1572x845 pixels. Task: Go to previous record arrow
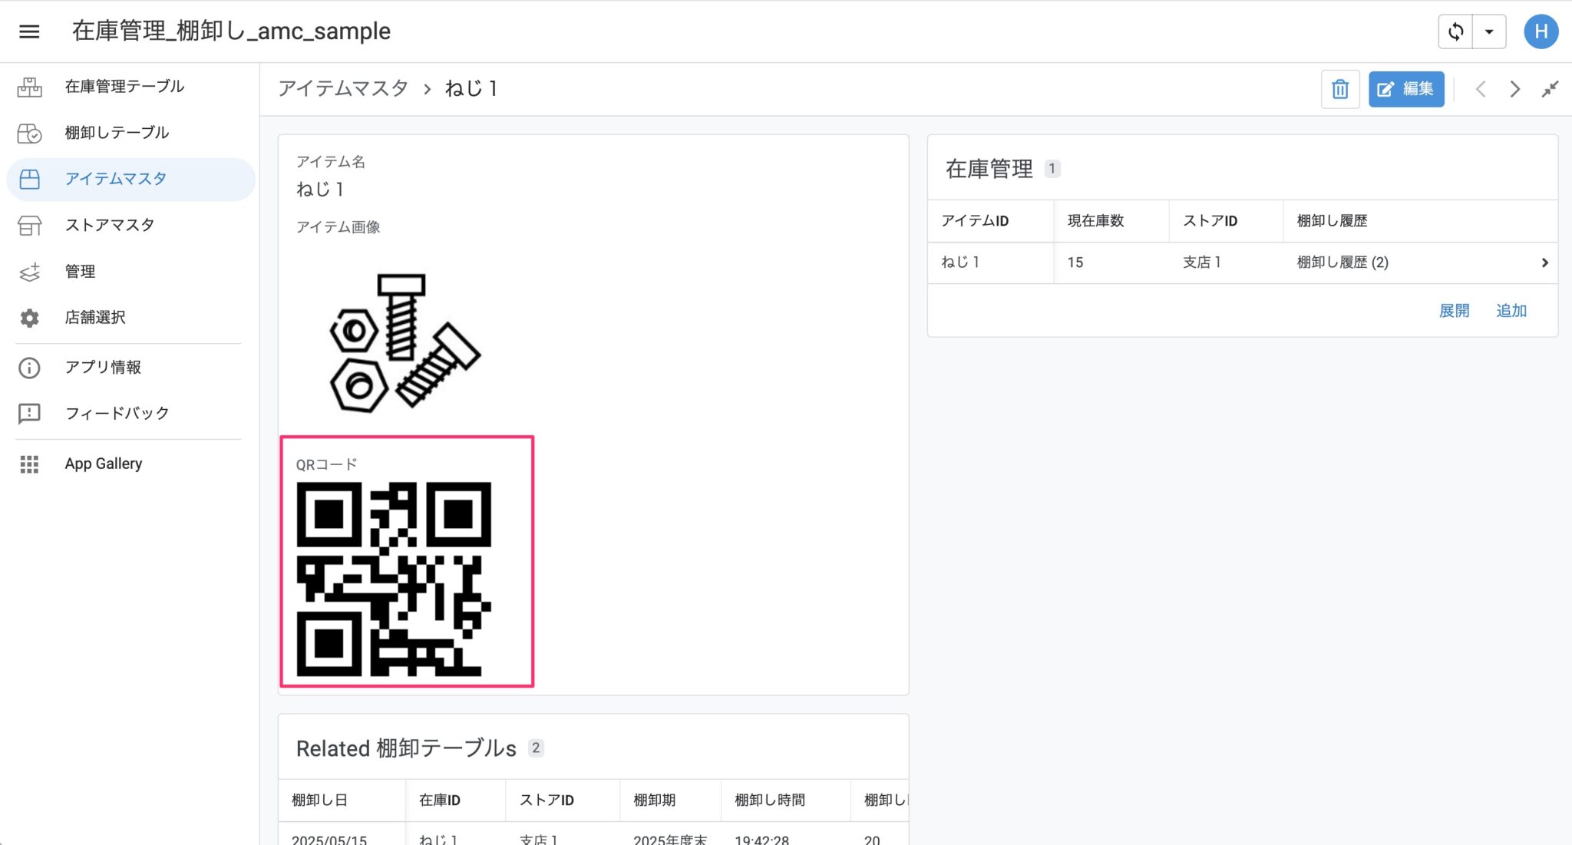[x=1481, y=89]
